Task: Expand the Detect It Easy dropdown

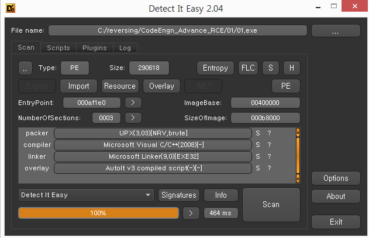Action: pos(86,195)
